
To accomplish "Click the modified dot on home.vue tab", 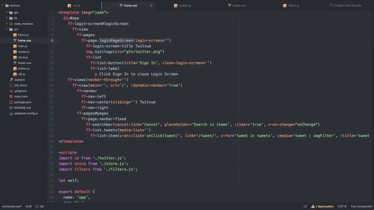I will pyautogui.click(x=151, y=5).
